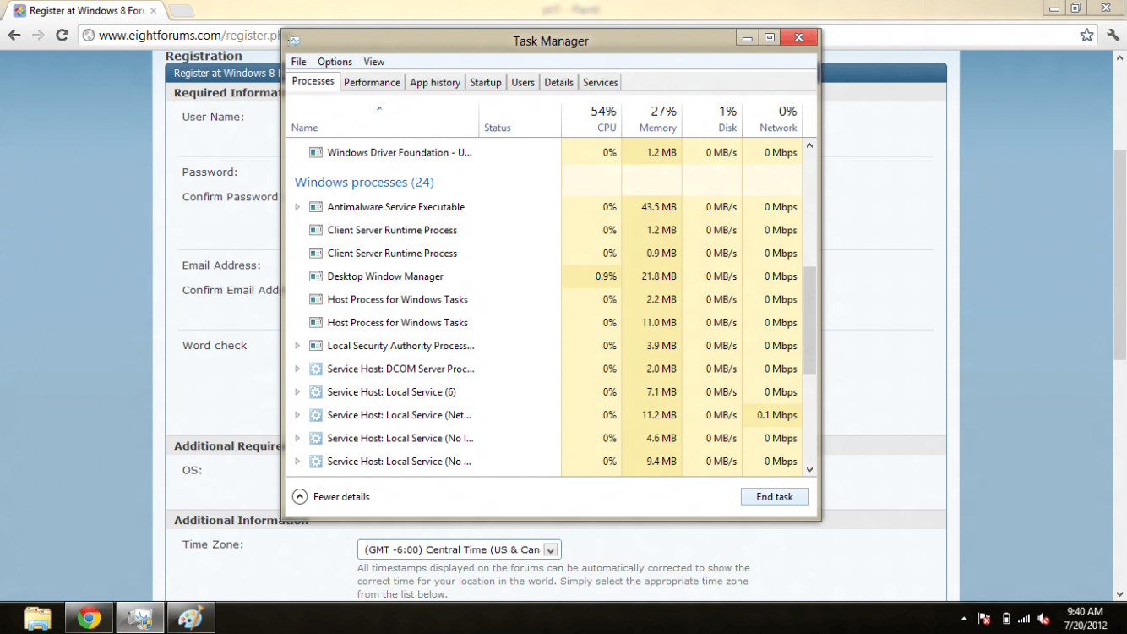The height and width of the screenshot is (634, 1127).
Task: Open the Options menu in Task Manager
Action: [335, 62]
